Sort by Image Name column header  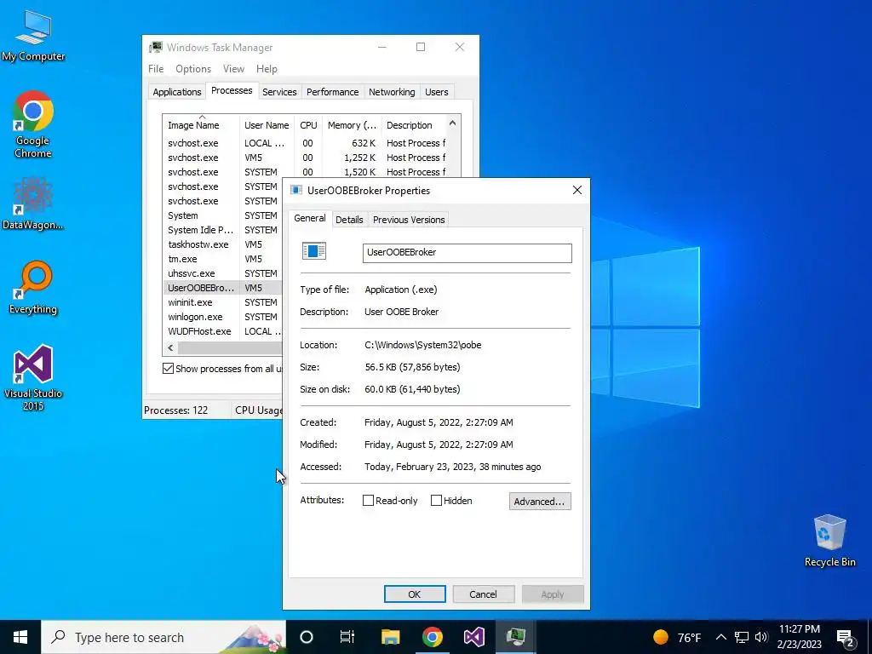point(201,125)
